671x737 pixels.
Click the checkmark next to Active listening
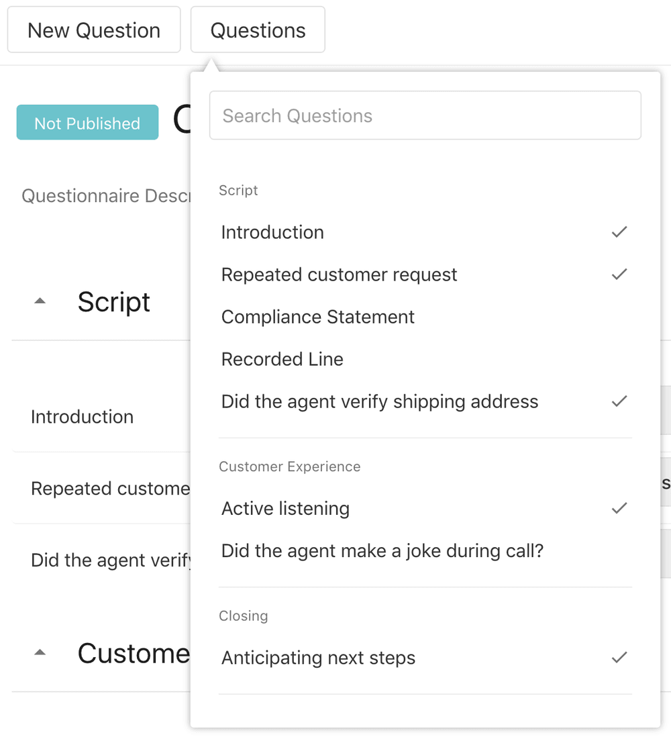click(x=619, y=508)
